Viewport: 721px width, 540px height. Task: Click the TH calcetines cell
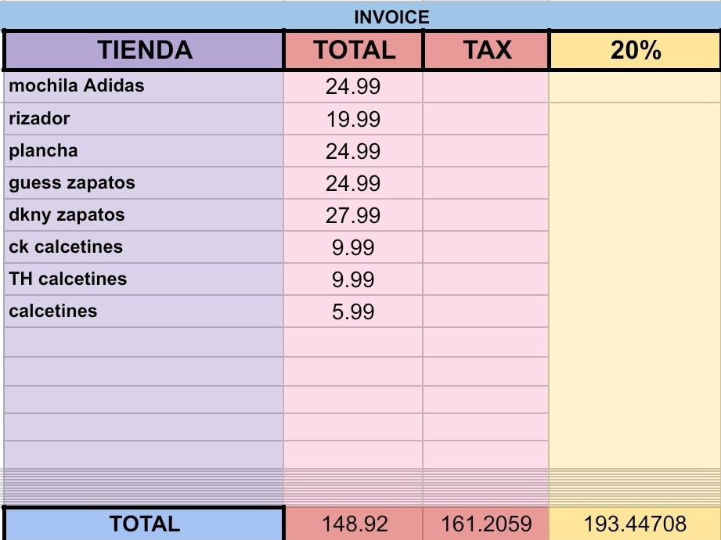click(x=144, y=279)
